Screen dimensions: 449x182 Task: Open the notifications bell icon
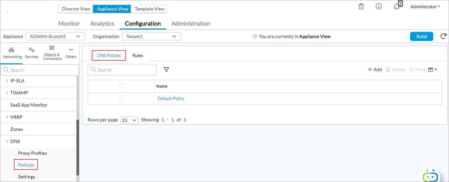(397, 7)
